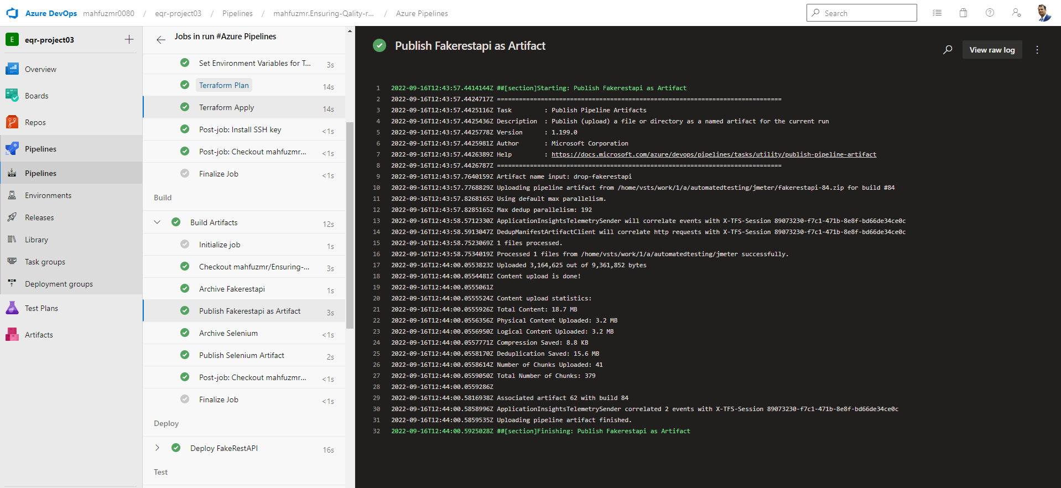
Task: Open the marketplace bag icon
Action: [x=963, y=13]
